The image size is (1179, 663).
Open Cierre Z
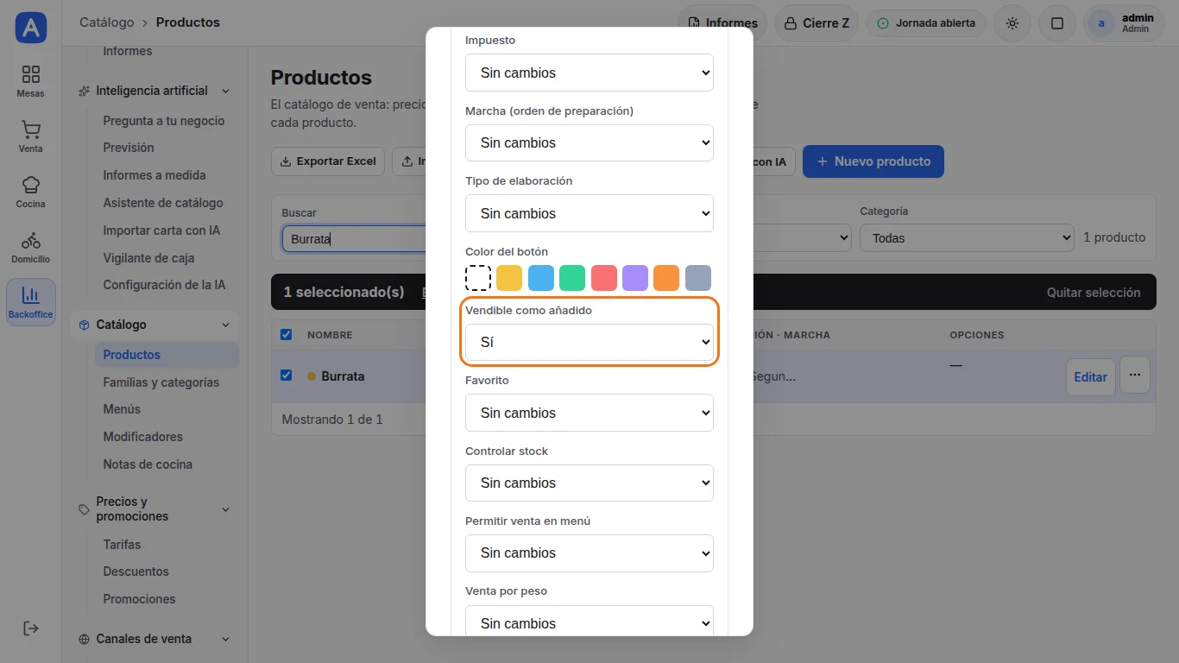[816, 23]
